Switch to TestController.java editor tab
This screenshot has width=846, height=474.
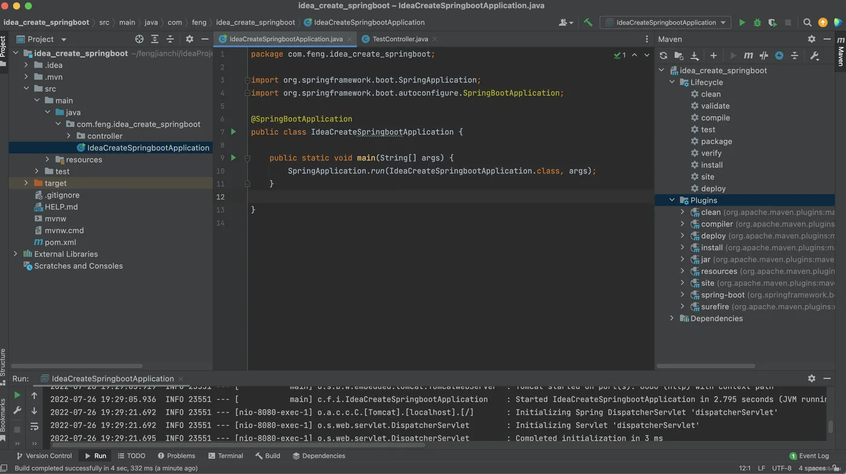tap(399, 39)
